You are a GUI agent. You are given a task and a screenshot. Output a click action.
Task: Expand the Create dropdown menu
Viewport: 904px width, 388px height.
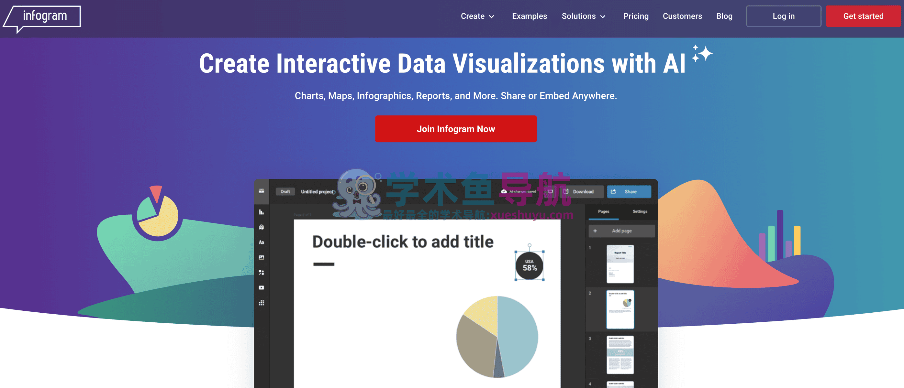tap(477, 16)
